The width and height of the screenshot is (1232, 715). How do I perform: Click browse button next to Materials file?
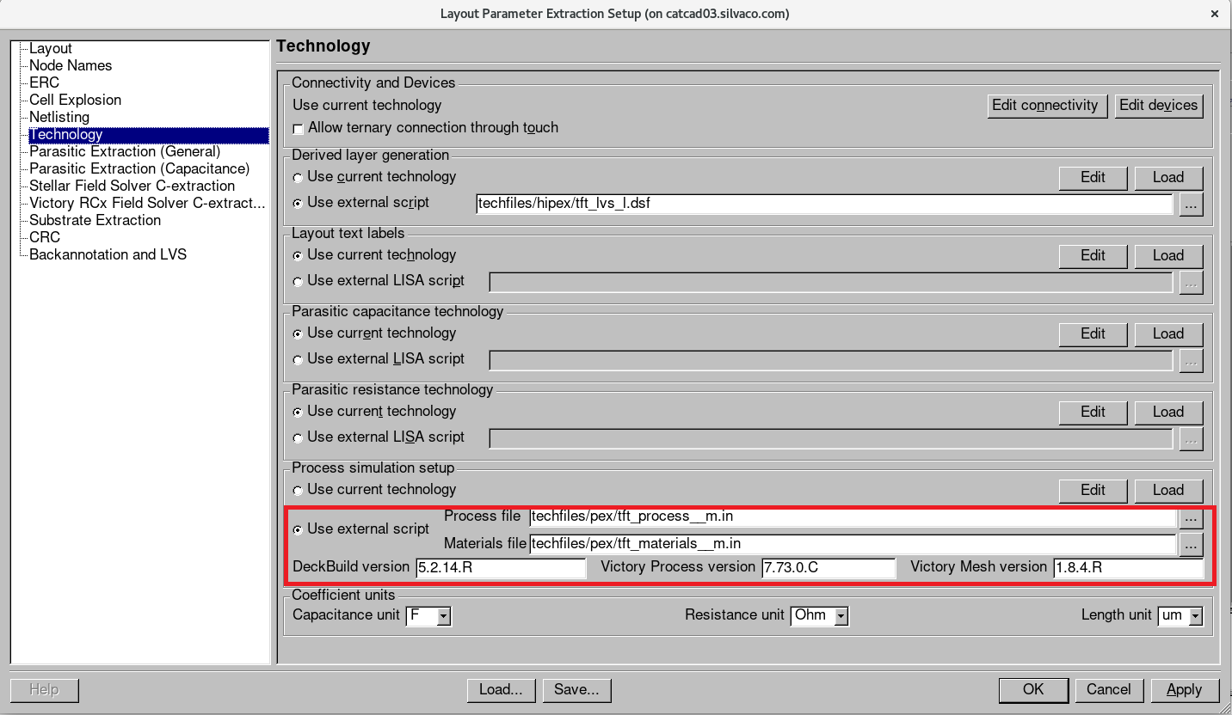click(1190, 544)
